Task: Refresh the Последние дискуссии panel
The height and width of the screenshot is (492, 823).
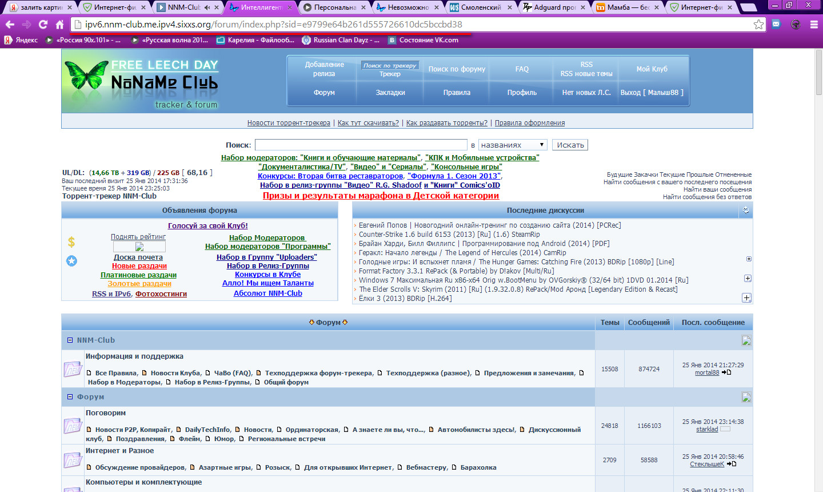Action: (746, 211)
